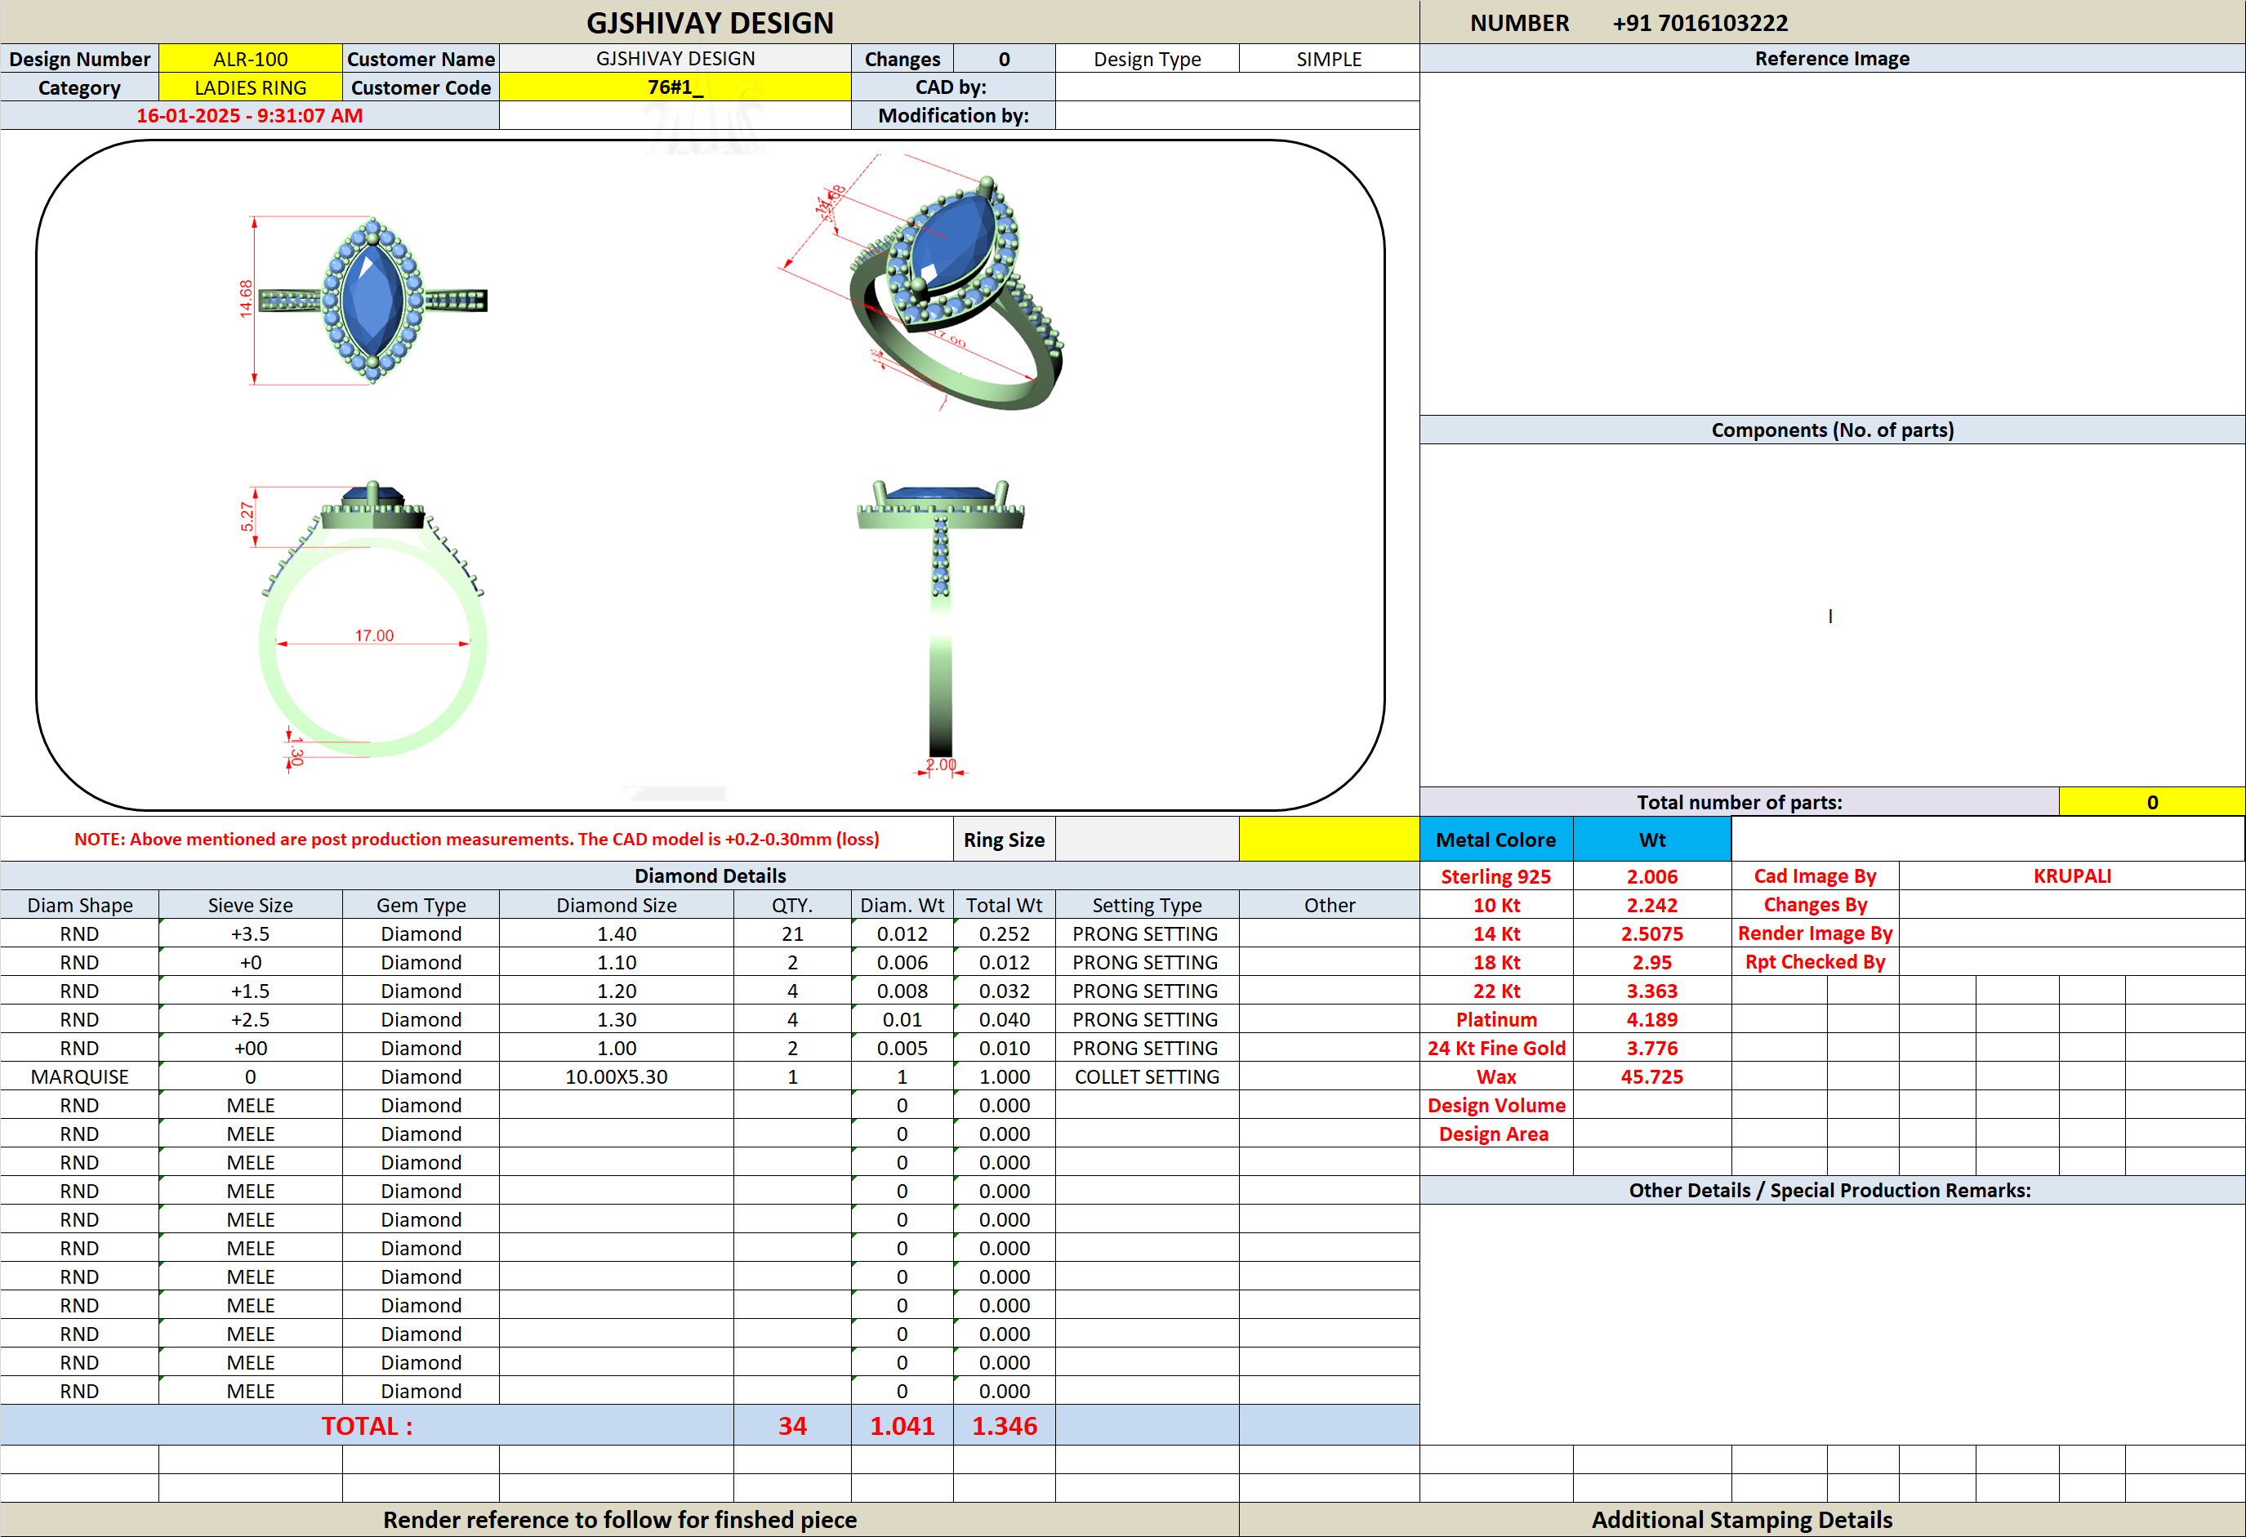Click the Render reference to follow footer

pyautogui.click(x=619, y=1520)
